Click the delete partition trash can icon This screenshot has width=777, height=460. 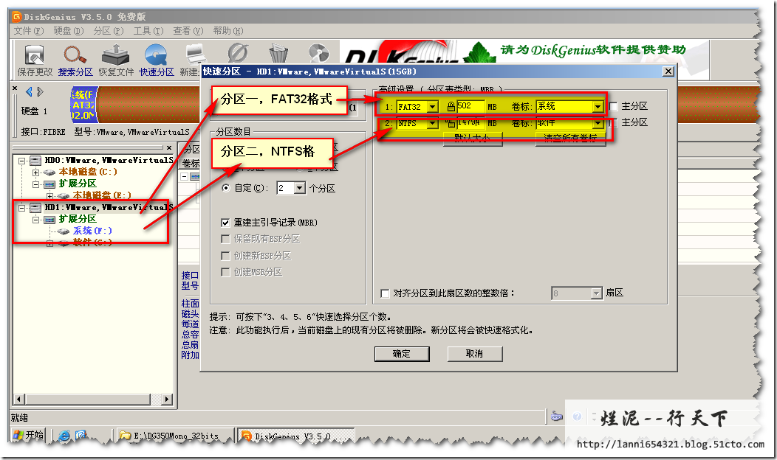point(278,53)
